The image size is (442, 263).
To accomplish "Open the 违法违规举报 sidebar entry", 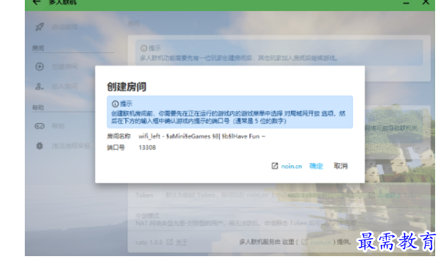I will [x=71, y=146].
